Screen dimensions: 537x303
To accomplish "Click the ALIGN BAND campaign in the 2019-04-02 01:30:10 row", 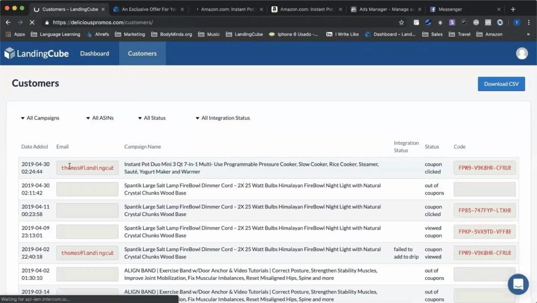I will [251, 274].
